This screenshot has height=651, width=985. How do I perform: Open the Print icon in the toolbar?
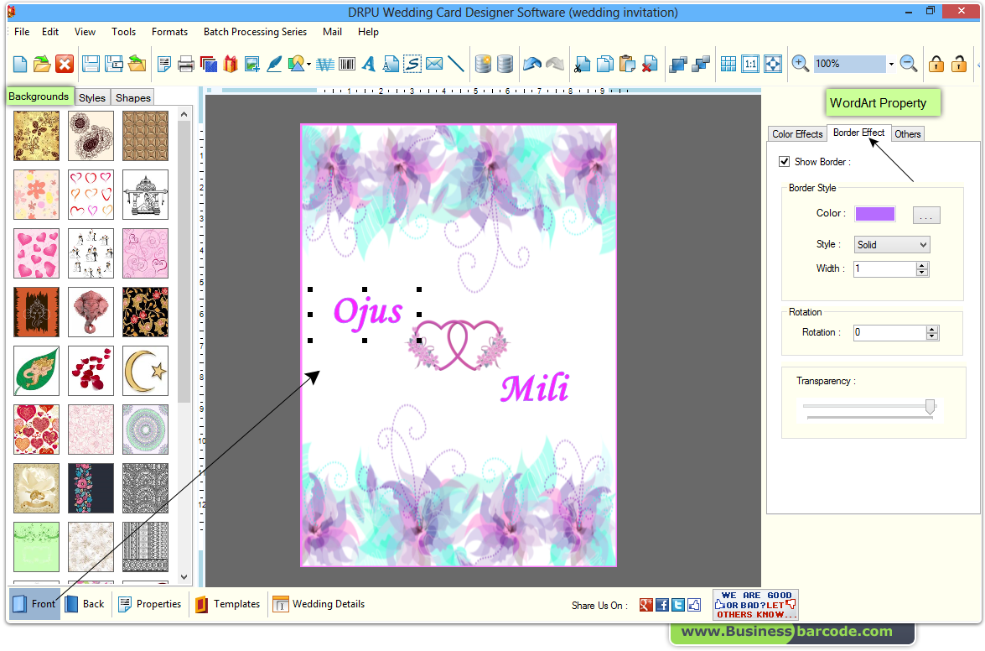pyautogui.click(x=185, y=63)
